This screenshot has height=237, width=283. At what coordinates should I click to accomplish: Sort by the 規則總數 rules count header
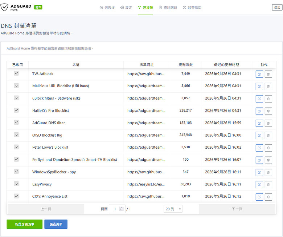pos(185,65)
